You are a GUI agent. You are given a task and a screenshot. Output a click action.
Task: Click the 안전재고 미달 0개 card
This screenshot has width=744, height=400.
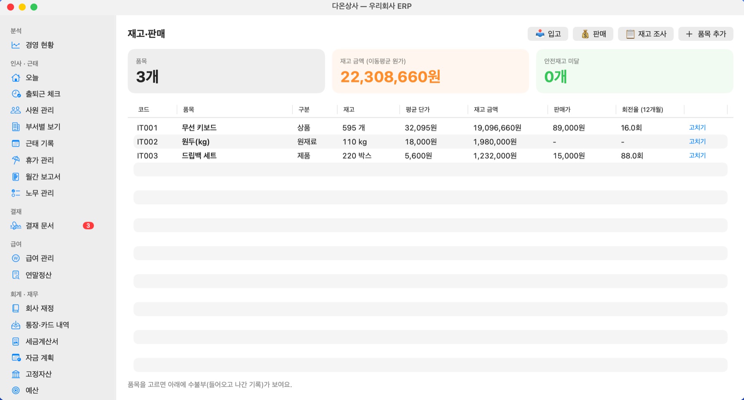point(634,71)
